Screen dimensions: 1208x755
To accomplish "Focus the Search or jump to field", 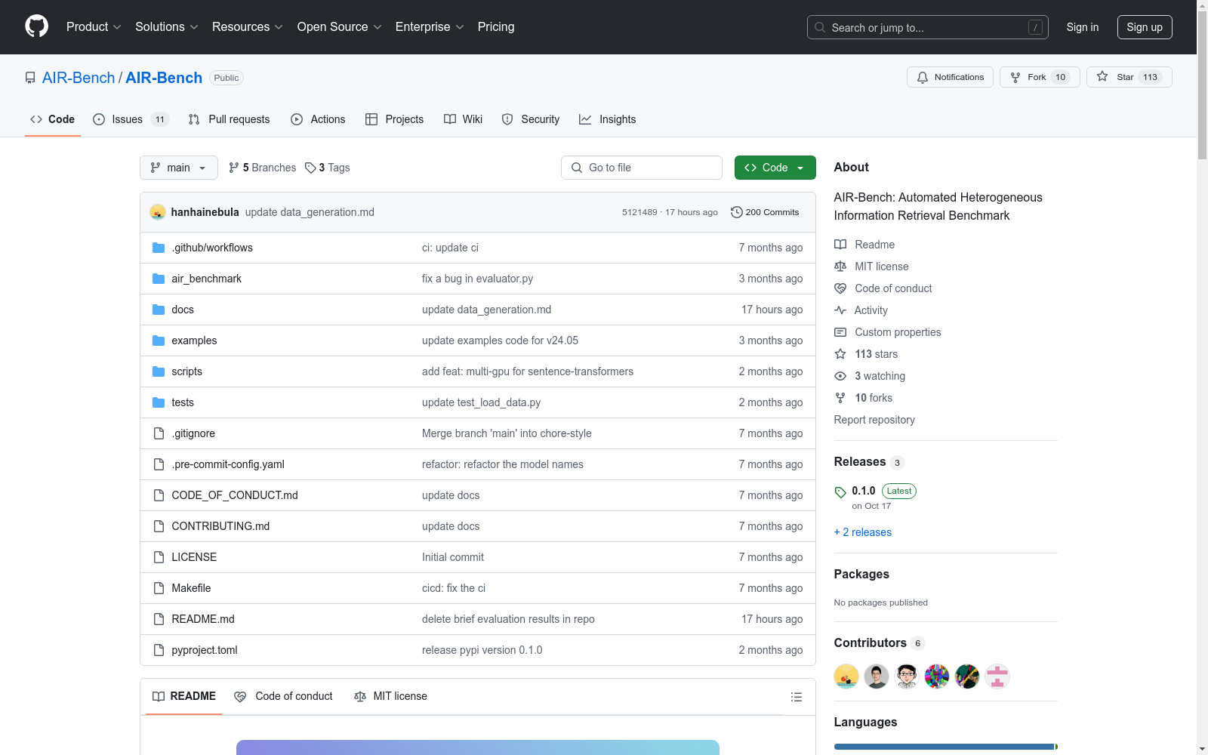I will coord(928,27).
